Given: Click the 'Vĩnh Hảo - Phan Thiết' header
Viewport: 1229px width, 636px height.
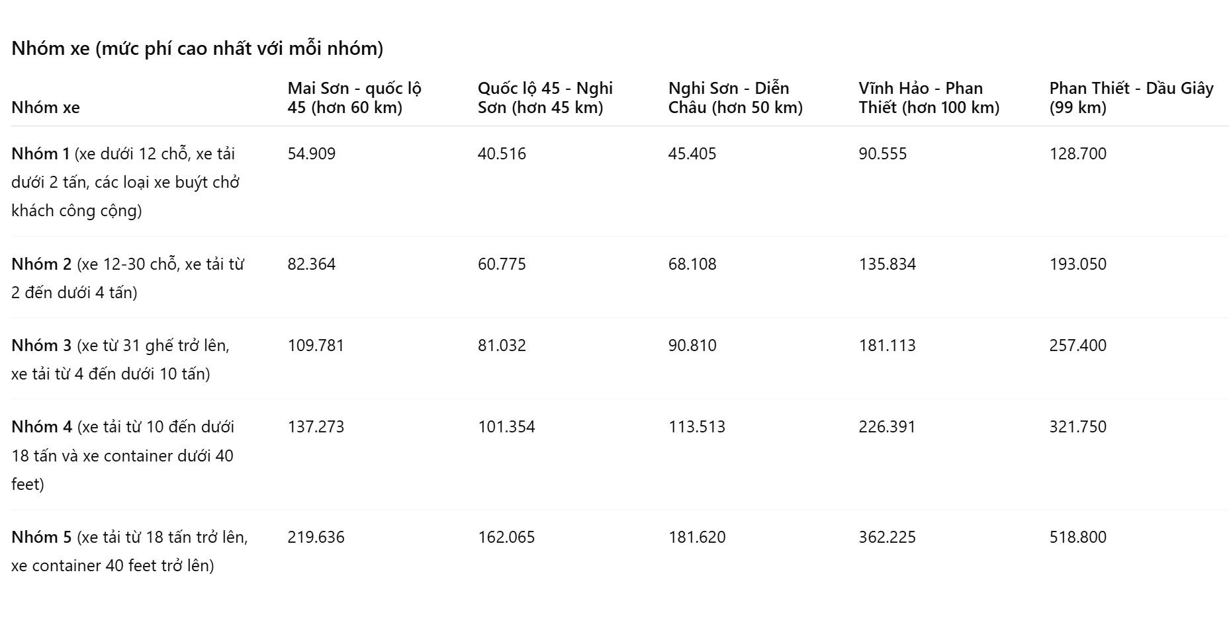Looking at the screenshot, I should [929, 98].
